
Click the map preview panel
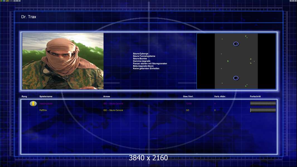[236, 61]
